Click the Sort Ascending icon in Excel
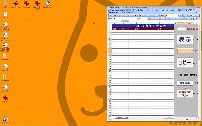The image size is (202, 126). point(156,15)
